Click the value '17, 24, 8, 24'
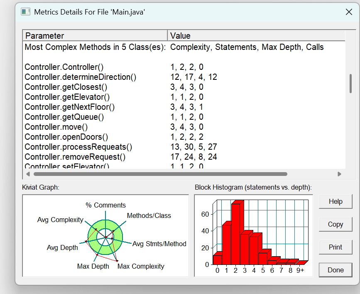Screen dimensions: 360x294 pos(193,157)
